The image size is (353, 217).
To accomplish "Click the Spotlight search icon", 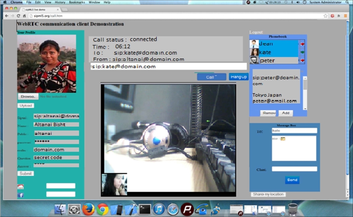I will [x=347, y=2].
